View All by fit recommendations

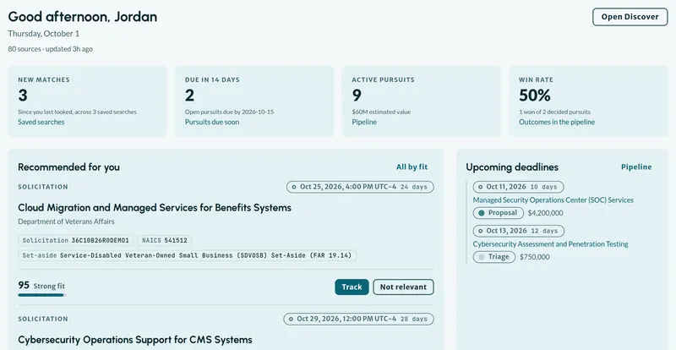coord(412,167)
